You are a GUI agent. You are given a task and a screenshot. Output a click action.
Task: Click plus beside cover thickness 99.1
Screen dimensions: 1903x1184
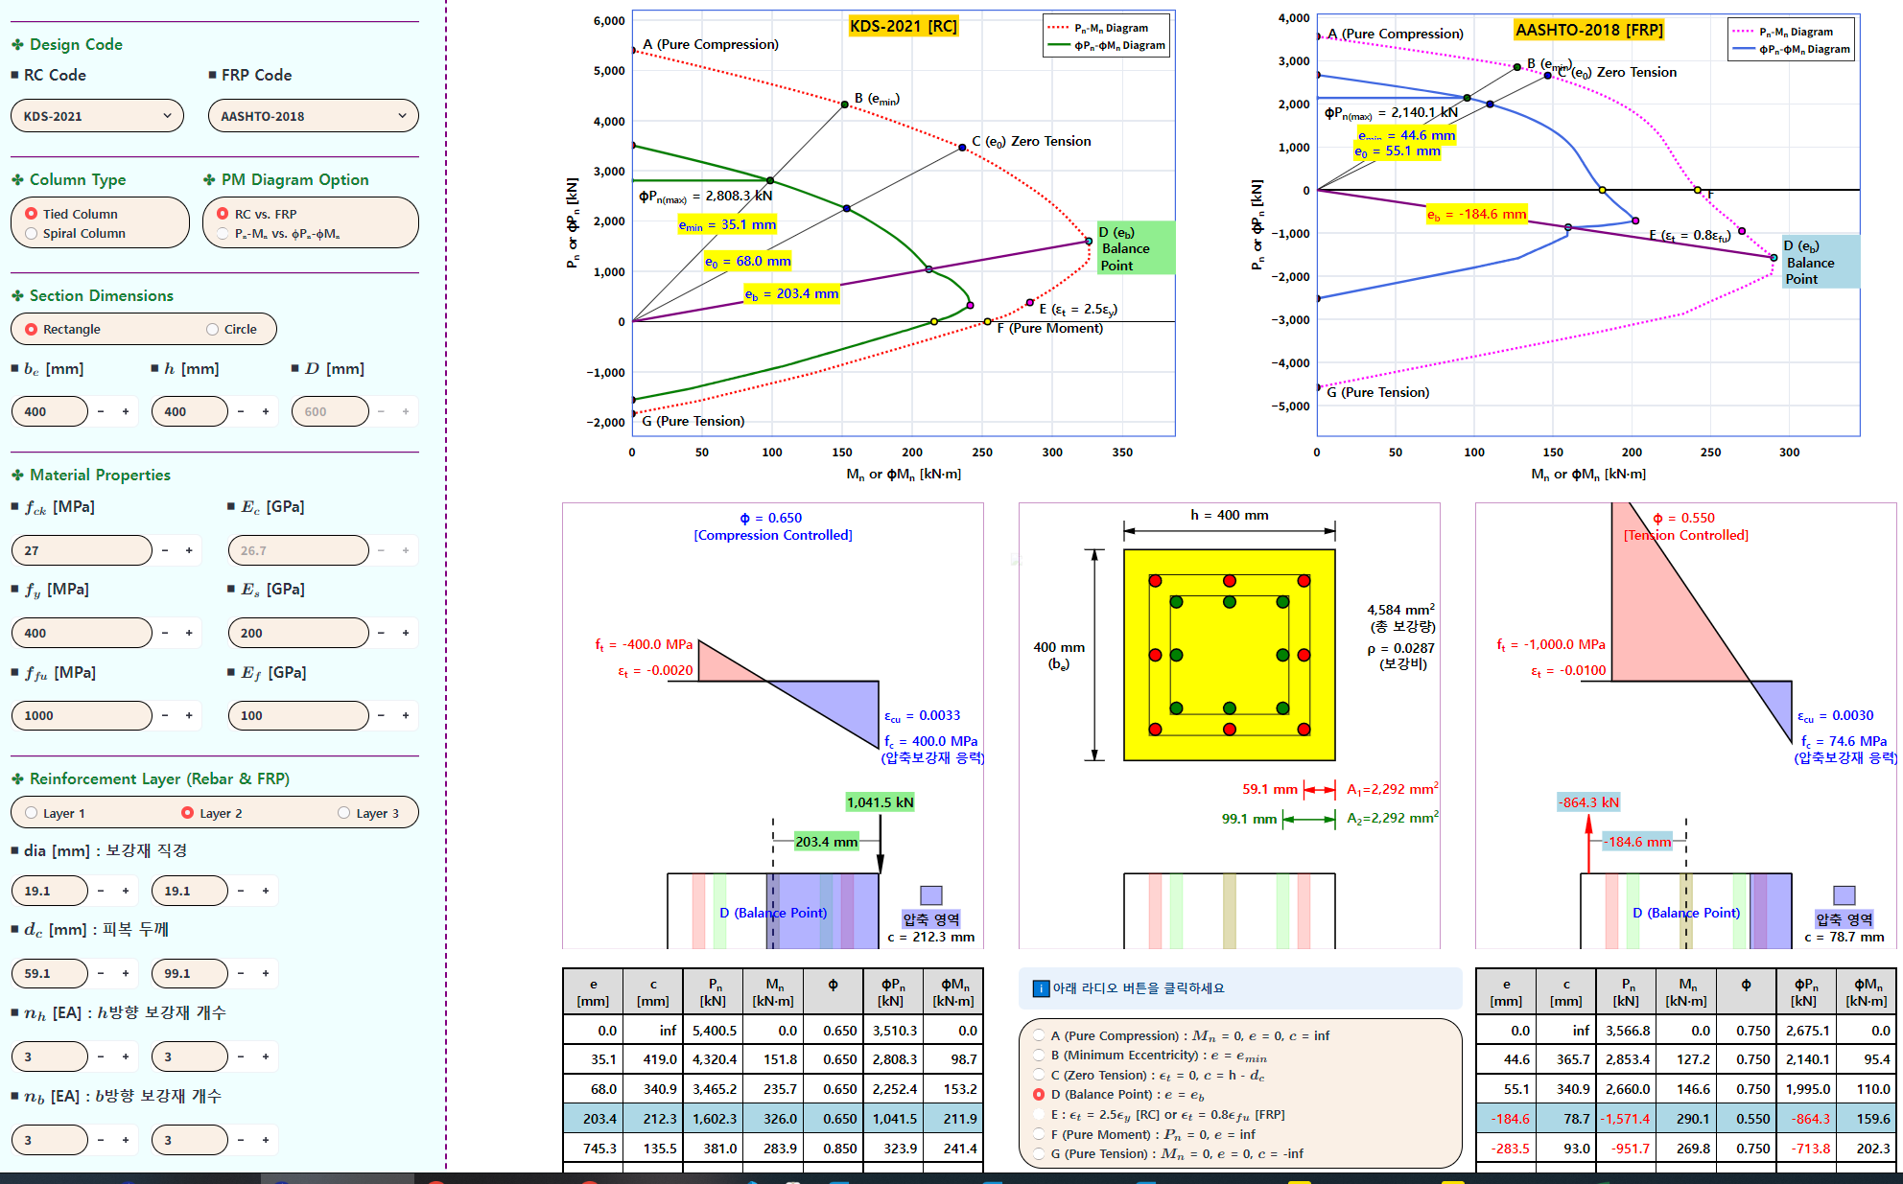[x=266, y=973]
